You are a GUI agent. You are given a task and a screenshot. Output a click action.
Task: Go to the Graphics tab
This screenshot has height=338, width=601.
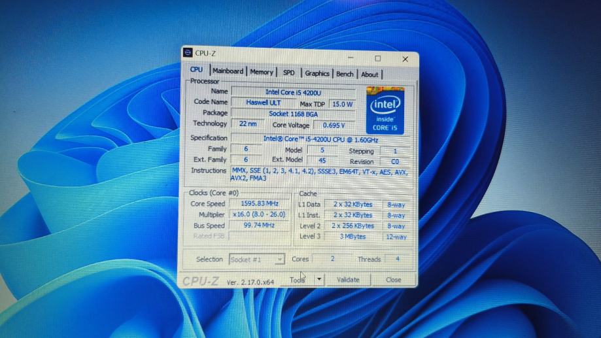pos(317,74)
